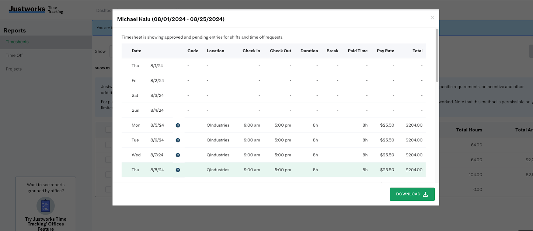Viewport: 533px width, 231px height.
Task: Click the Break column header
Action: (332, 51)
